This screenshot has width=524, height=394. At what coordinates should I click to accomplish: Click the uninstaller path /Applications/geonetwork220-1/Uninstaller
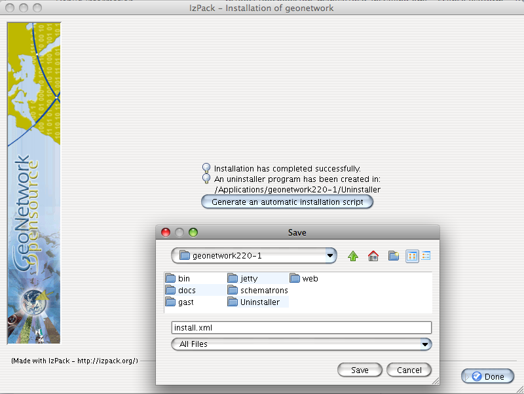297,190
